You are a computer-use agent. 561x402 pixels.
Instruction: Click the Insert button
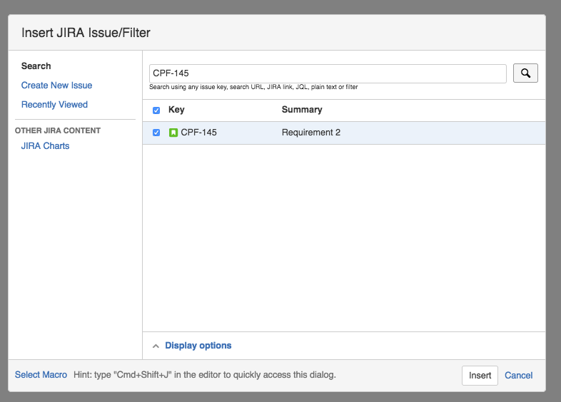480,376
